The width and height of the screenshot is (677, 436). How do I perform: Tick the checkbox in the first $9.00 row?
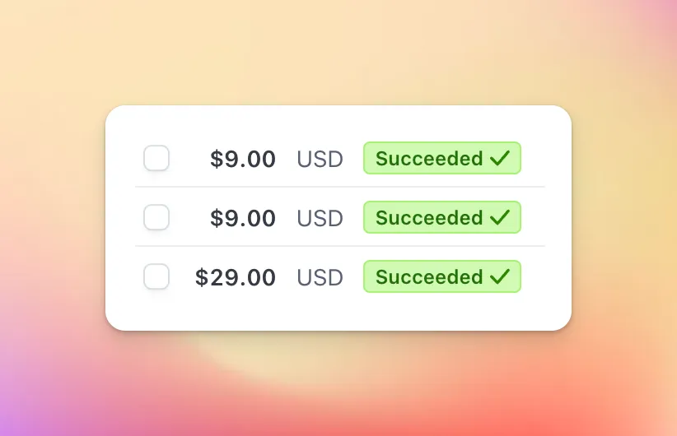tap(156, 158)
